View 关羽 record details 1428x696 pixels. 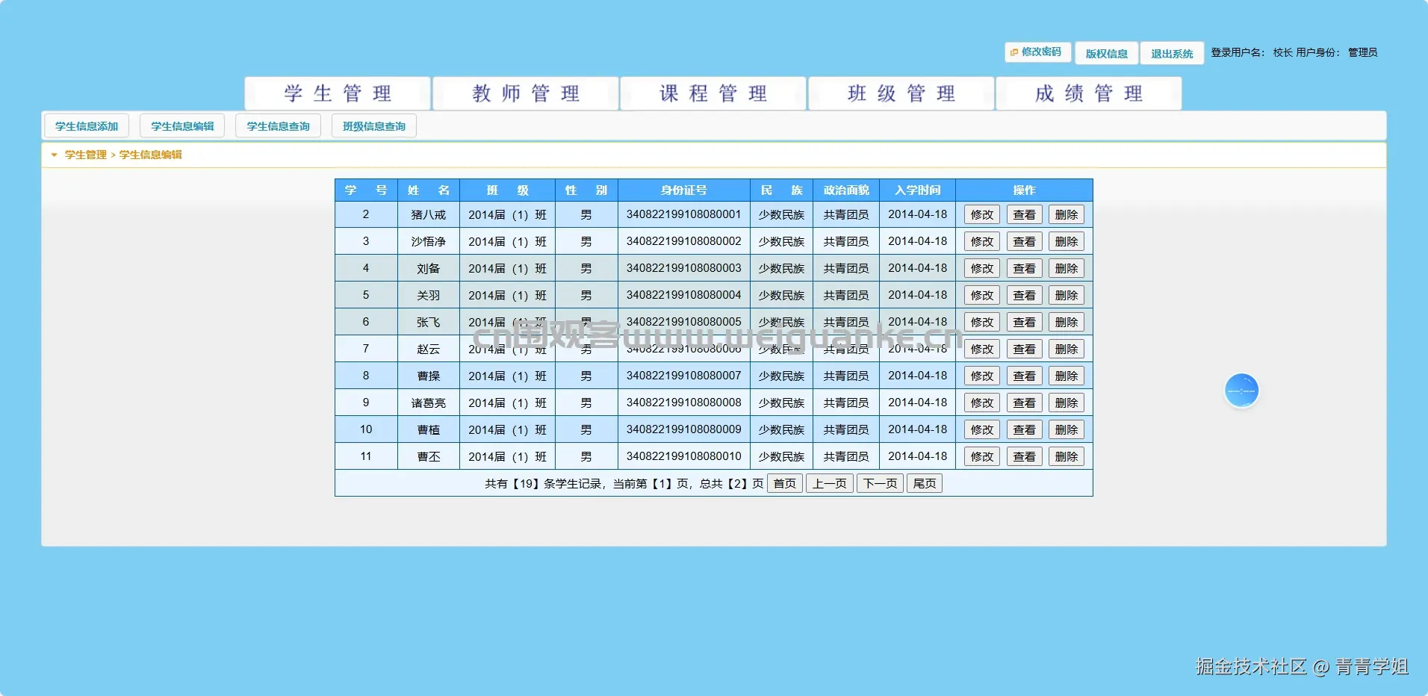pos(1024,296)
